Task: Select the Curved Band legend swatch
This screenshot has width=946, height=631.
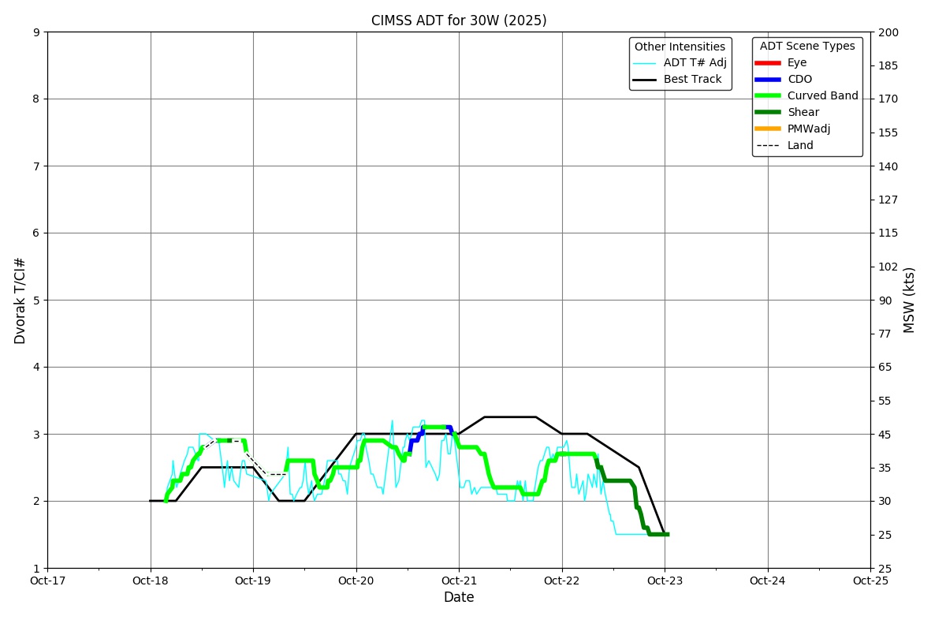Action: coord(767,96)
